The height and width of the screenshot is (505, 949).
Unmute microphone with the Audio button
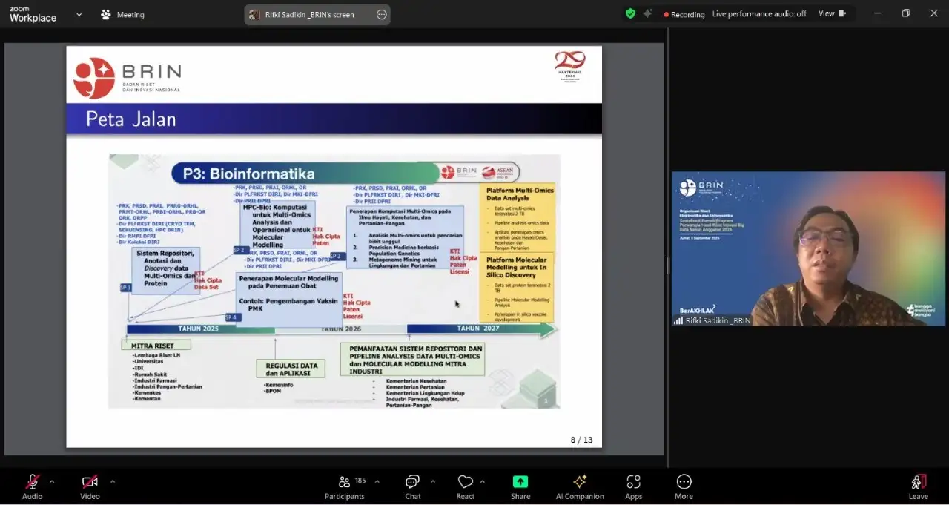tap(32, 486)
